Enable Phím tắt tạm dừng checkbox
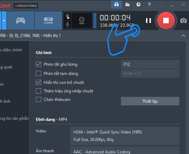The image size is (189, 154). click(38, 73)
